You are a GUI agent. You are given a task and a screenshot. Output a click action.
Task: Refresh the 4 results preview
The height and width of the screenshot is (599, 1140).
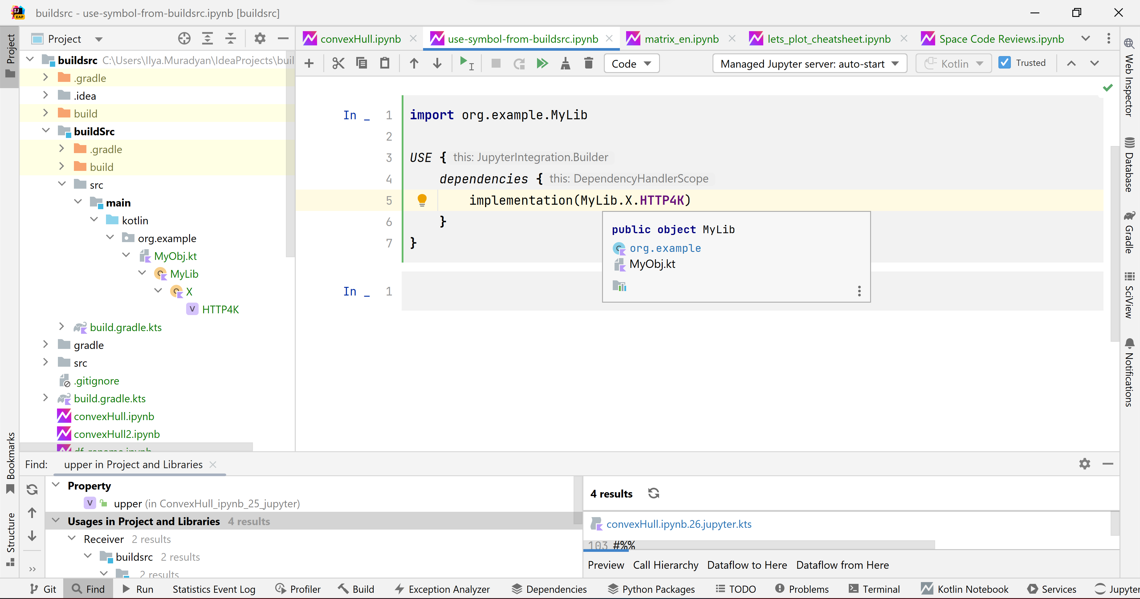(x=653, y=493)
